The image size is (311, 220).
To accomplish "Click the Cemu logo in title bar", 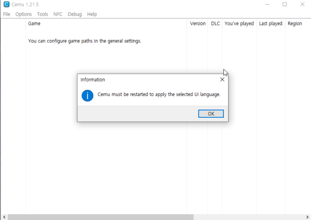I will (x=6, y=5).
